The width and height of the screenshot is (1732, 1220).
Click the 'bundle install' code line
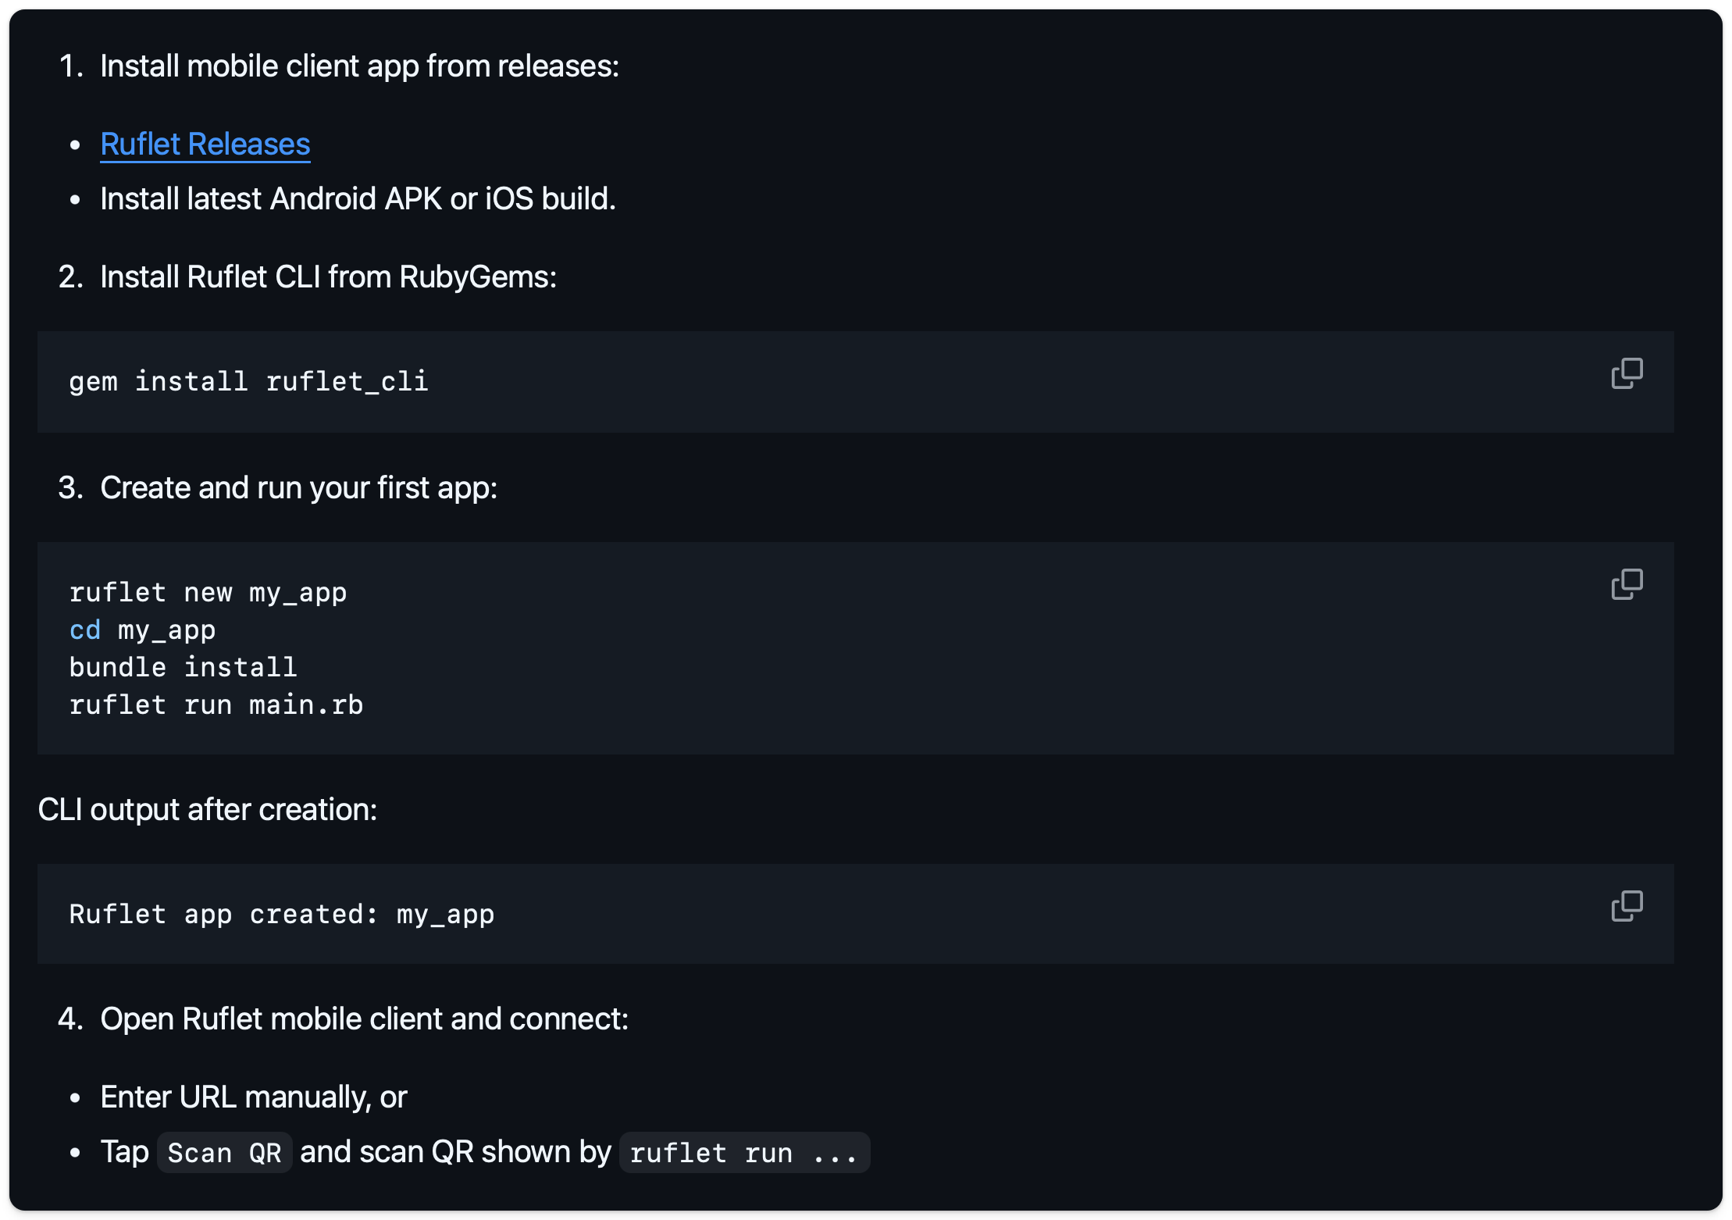183,667
